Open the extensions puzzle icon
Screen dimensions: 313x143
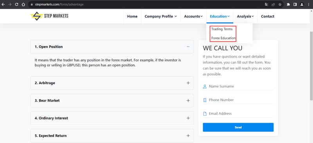tap(288, 4)
